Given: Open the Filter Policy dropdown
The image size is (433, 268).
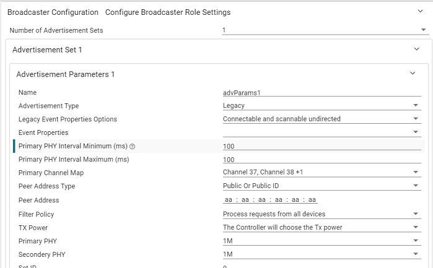Looking at the screenshot, I should coord(321,214).
